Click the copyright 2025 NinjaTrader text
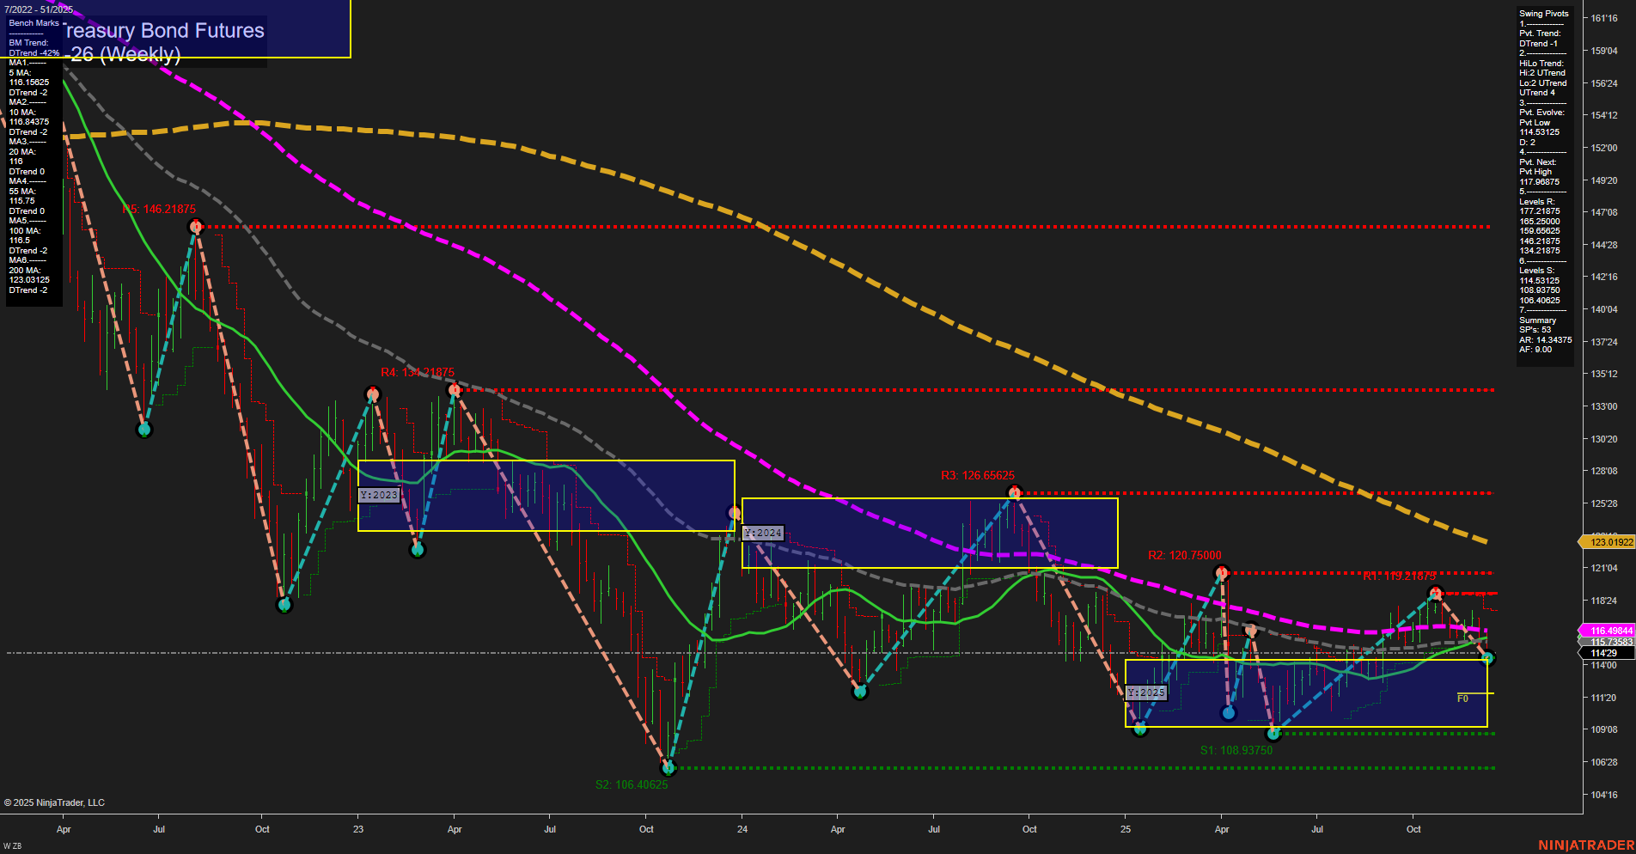The image size is (1636, 854). 54,802
